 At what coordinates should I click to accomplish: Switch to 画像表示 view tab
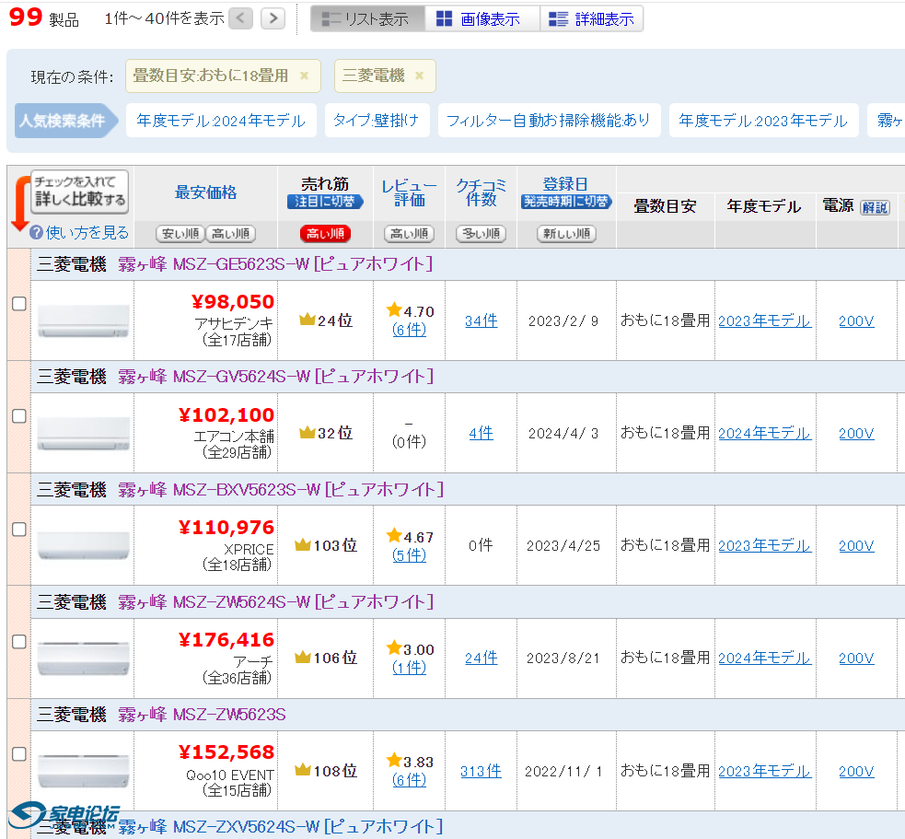[482, 18]
